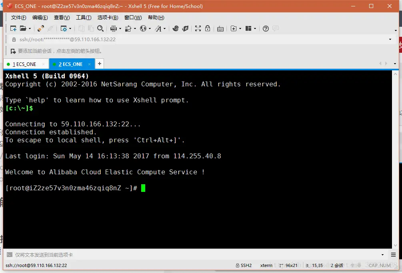Click the lock icon in address bar
The height and width of the screenshot is (273, 402).
pos(14,40)
